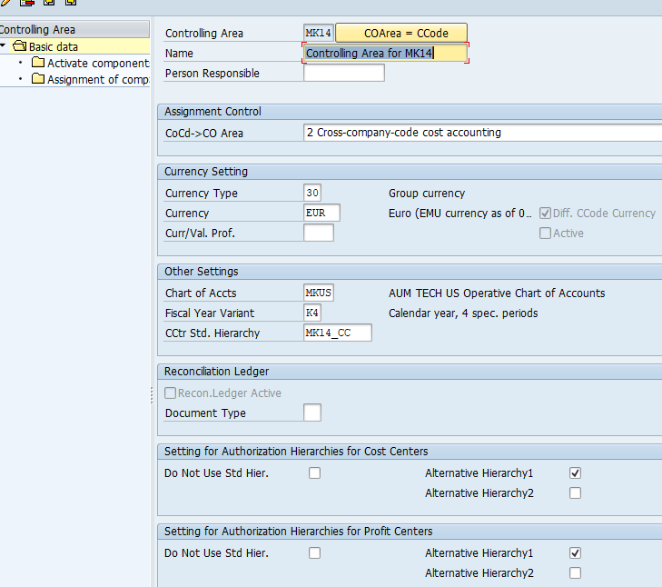662x587 pixels.
Task: Uncheck Alternative Hierarchy1 for Profit Centers
Action: (x=575, y=553)
